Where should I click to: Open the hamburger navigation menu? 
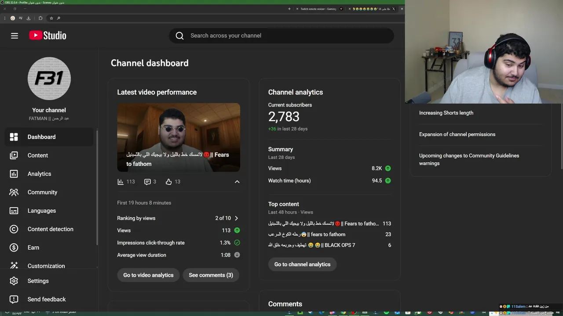click(x=15, y=36)
